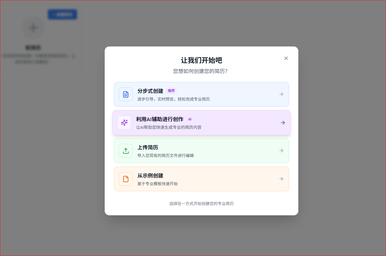This screenshot has height=256, width=386.
Task: Click the purple highlighted AI card background
Action: point(225,131)
